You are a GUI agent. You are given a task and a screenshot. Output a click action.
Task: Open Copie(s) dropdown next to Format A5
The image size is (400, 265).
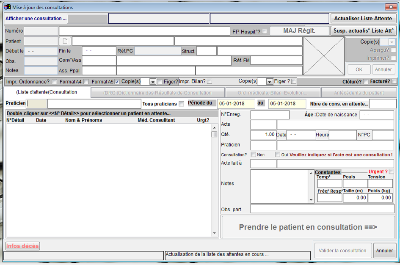(153, 82)
